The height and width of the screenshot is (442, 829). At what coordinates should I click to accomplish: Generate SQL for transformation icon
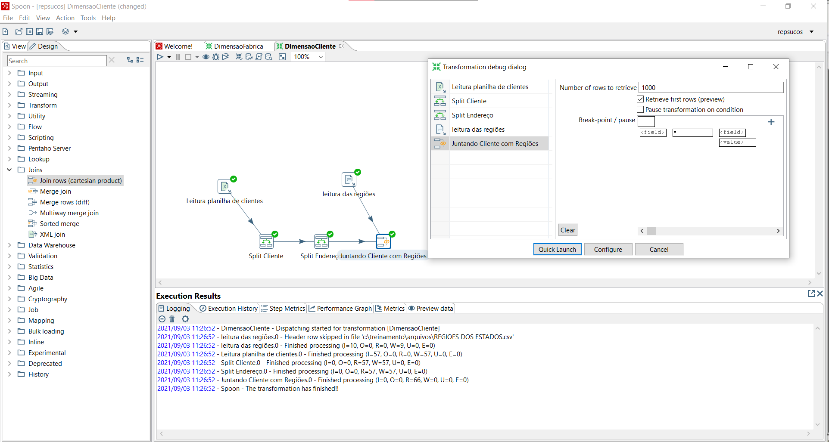tap(259, 57)
